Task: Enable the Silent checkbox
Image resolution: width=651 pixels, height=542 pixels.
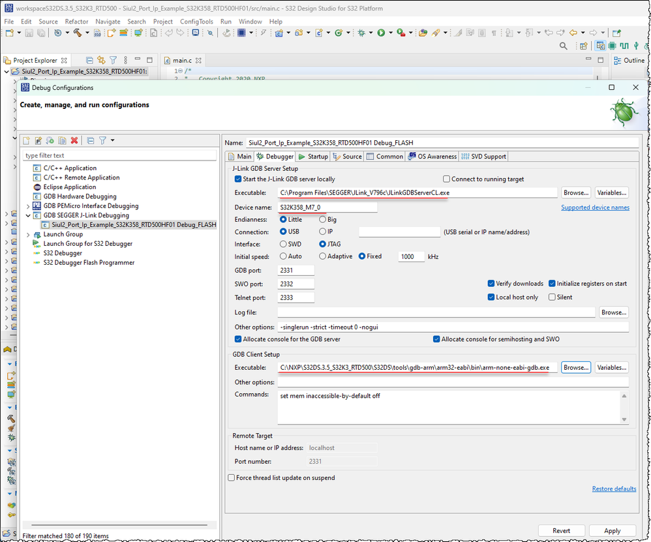Action: click(552, 297)
